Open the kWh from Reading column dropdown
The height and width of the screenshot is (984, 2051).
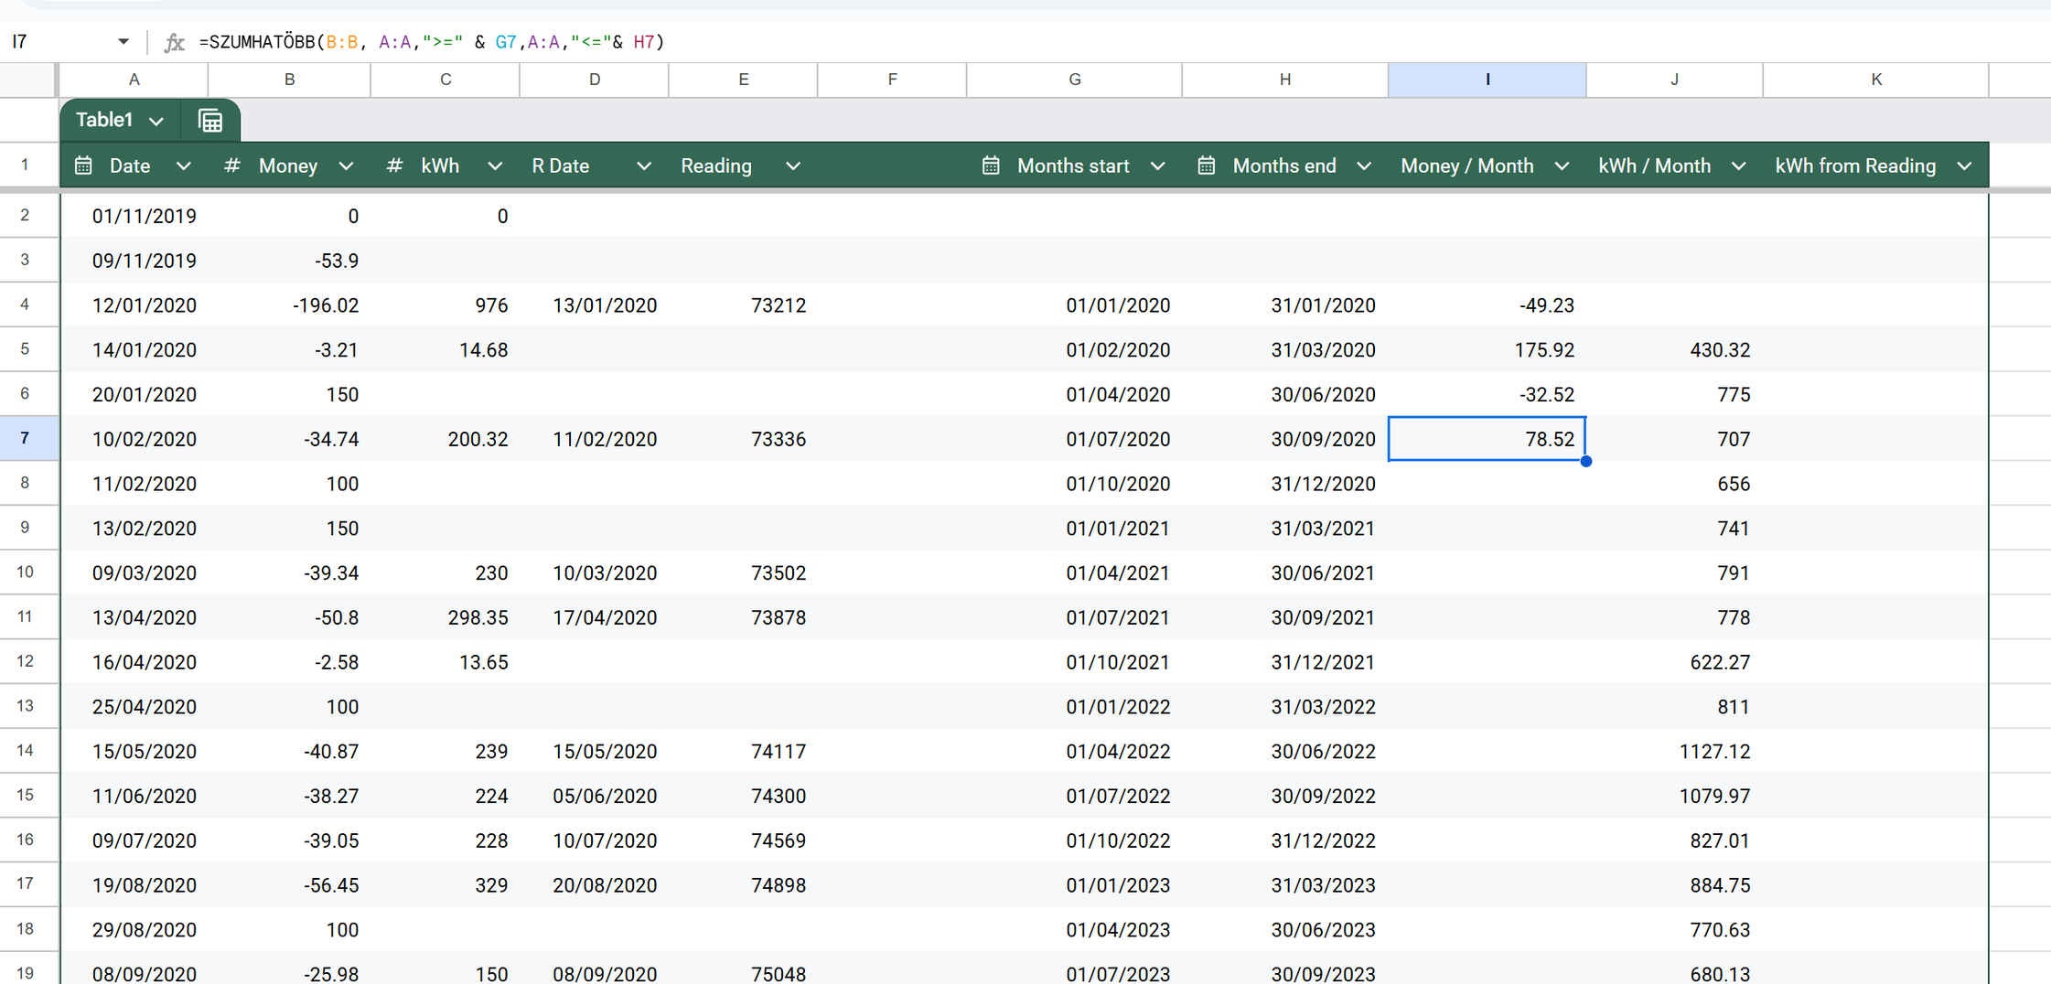point(1964,166)
